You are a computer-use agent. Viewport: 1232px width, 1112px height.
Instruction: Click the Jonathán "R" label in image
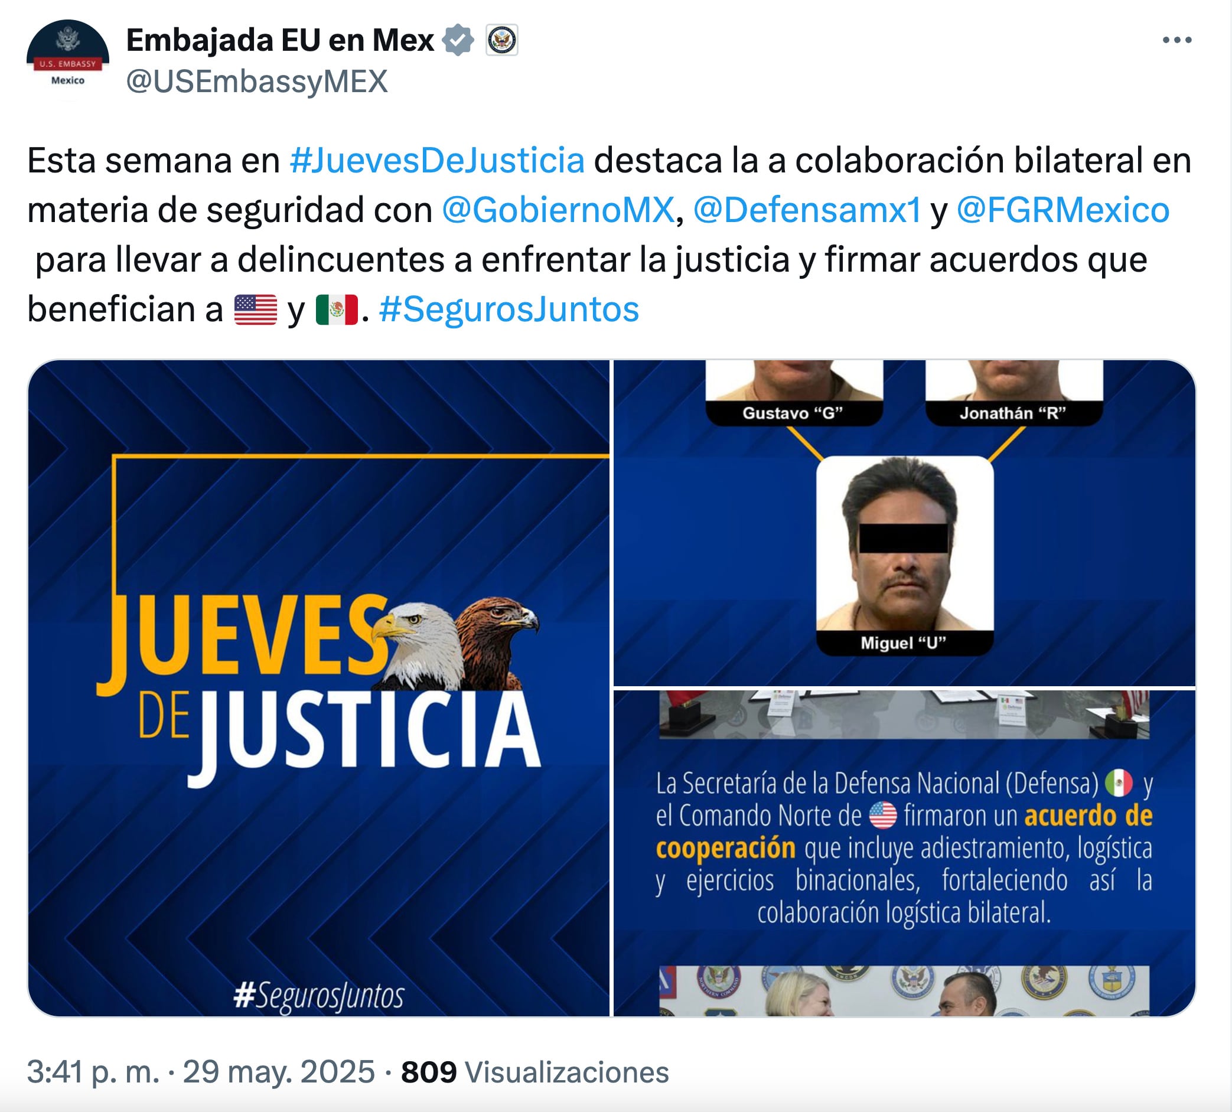coord(1013,413)
